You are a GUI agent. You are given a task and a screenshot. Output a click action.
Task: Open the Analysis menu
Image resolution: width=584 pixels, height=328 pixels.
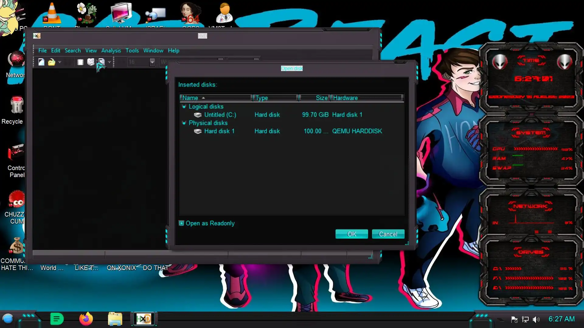tap(111, 50)
